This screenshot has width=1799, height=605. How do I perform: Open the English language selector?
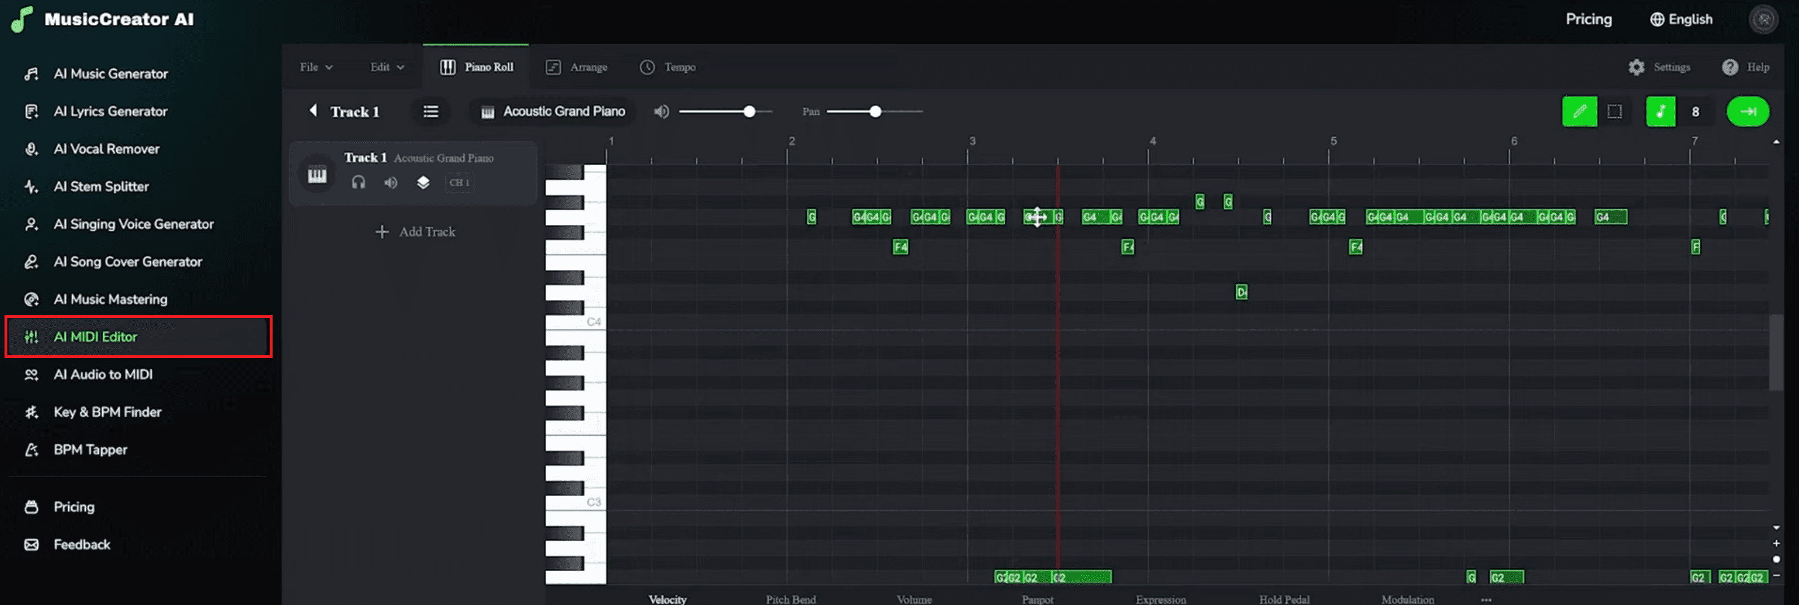pyautogui.click(x=1680, y=19)
